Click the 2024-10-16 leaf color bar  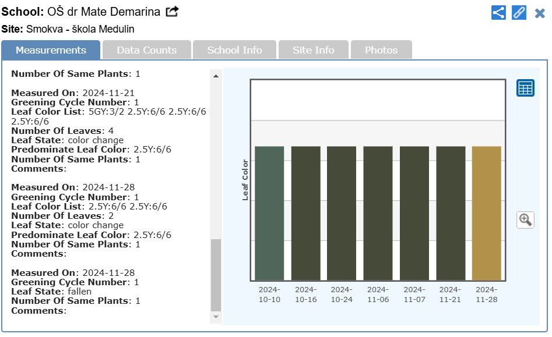tap(305, 213)
